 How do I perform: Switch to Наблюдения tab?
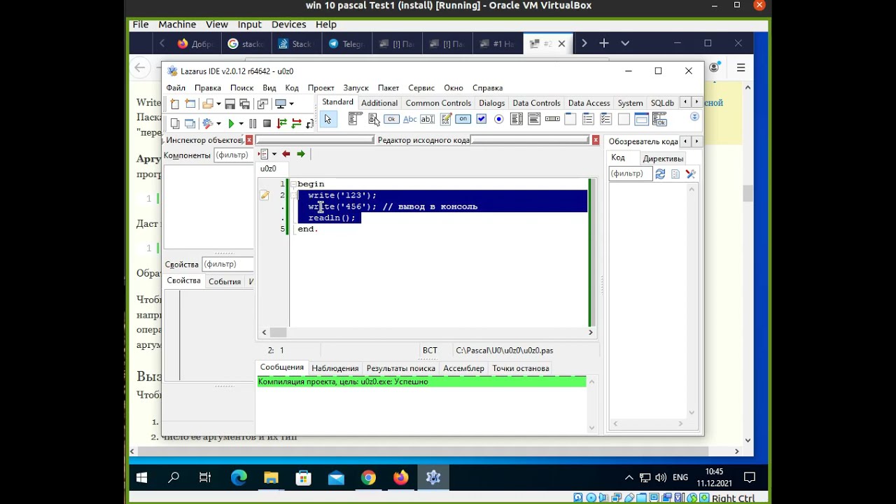click(335, 368)
